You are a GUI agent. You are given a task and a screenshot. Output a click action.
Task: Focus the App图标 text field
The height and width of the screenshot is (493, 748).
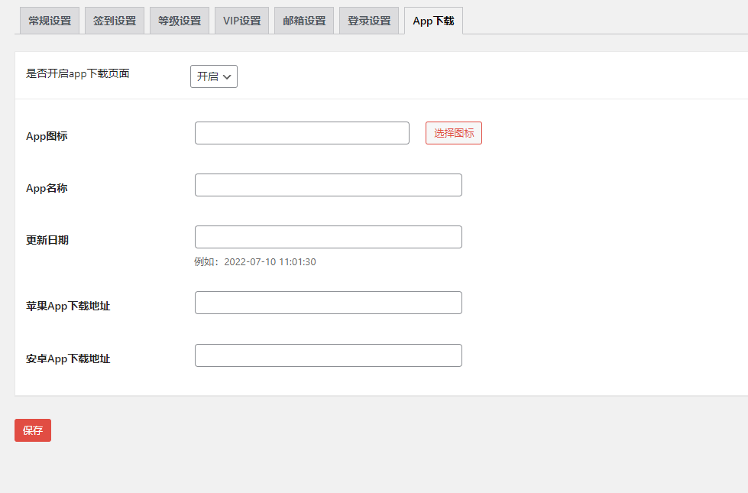[302, 133]
